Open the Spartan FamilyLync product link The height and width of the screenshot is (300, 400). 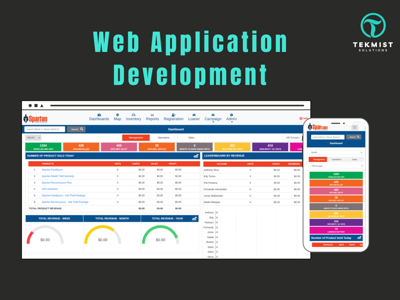point(53,169)
